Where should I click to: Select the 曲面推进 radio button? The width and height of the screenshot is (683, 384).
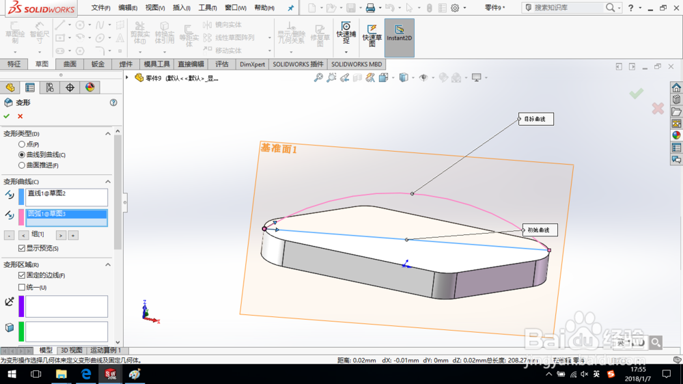[21, 165]
